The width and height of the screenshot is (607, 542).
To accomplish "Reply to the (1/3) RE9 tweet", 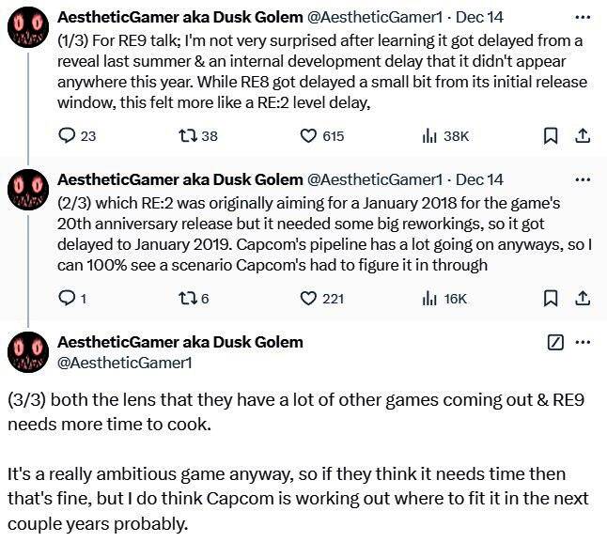I will coord(67,136).
